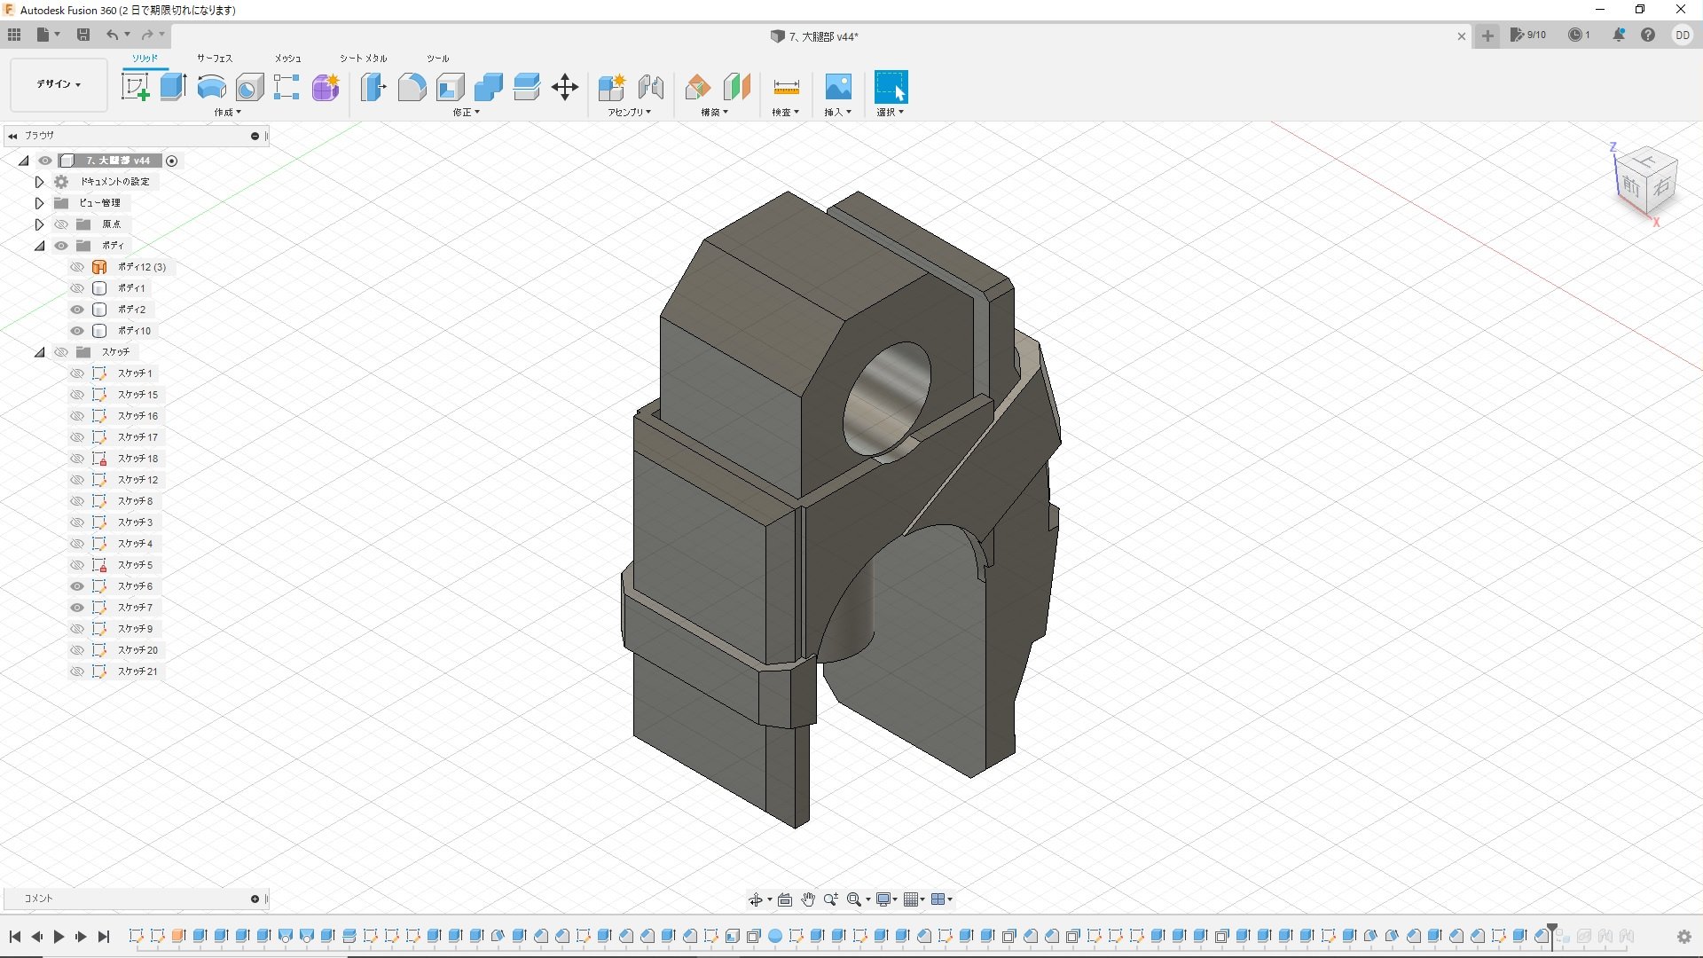The width and height of the screenshot is (1703, 958).
Task: Open the Joint assembly tool
Action: (x=651, y=87)
